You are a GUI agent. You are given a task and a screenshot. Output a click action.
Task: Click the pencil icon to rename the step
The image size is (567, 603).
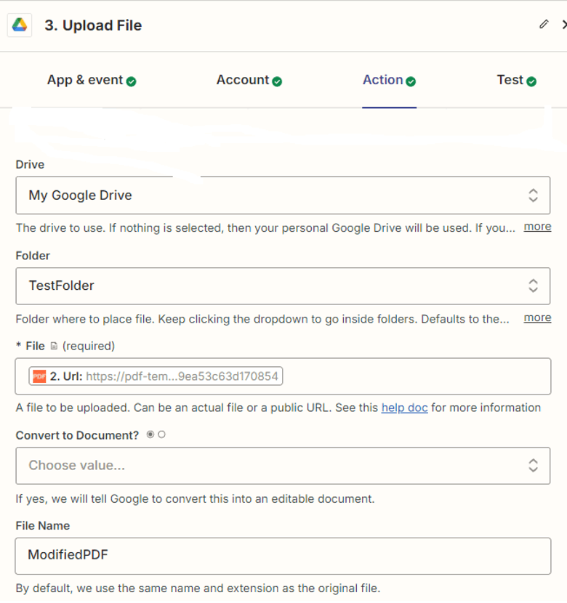click(543, 24)
